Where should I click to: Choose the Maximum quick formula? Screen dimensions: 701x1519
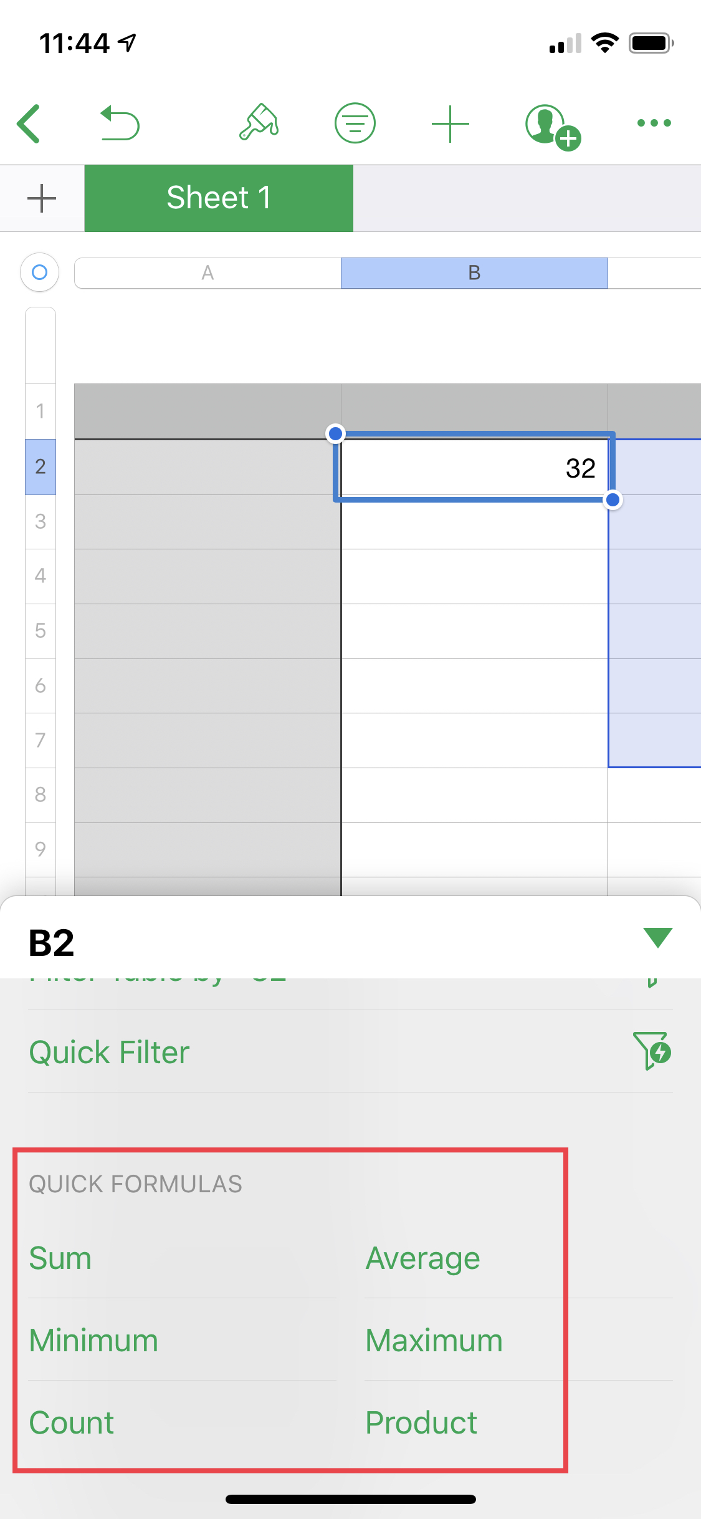[434, 1340]
